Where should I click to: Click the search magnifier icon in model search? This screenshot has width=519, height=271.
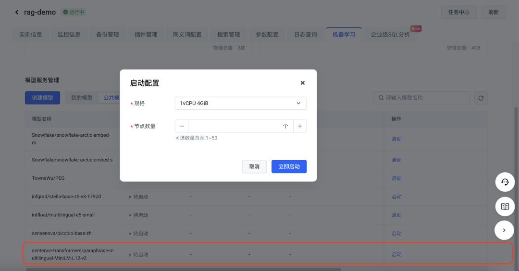[x=381, y=98]
